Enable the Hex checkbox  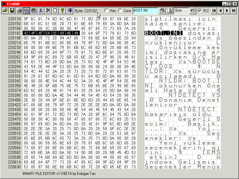107,10
